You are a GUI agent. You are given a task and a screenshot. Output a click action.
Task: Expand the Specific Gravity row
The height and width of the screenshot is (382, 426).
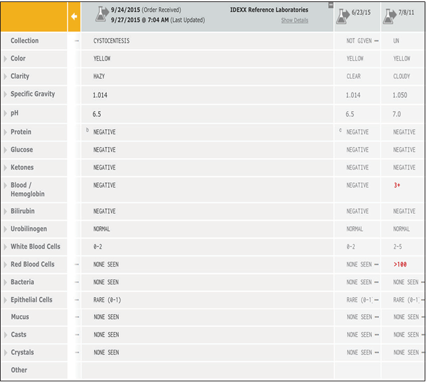pyautogui.click(x=5, y=94)
